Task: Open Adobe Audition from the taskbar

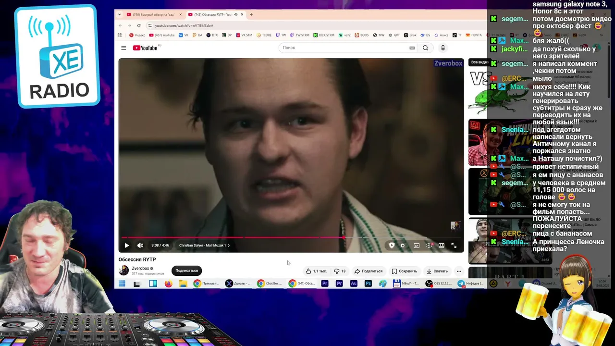Action: 354,284
